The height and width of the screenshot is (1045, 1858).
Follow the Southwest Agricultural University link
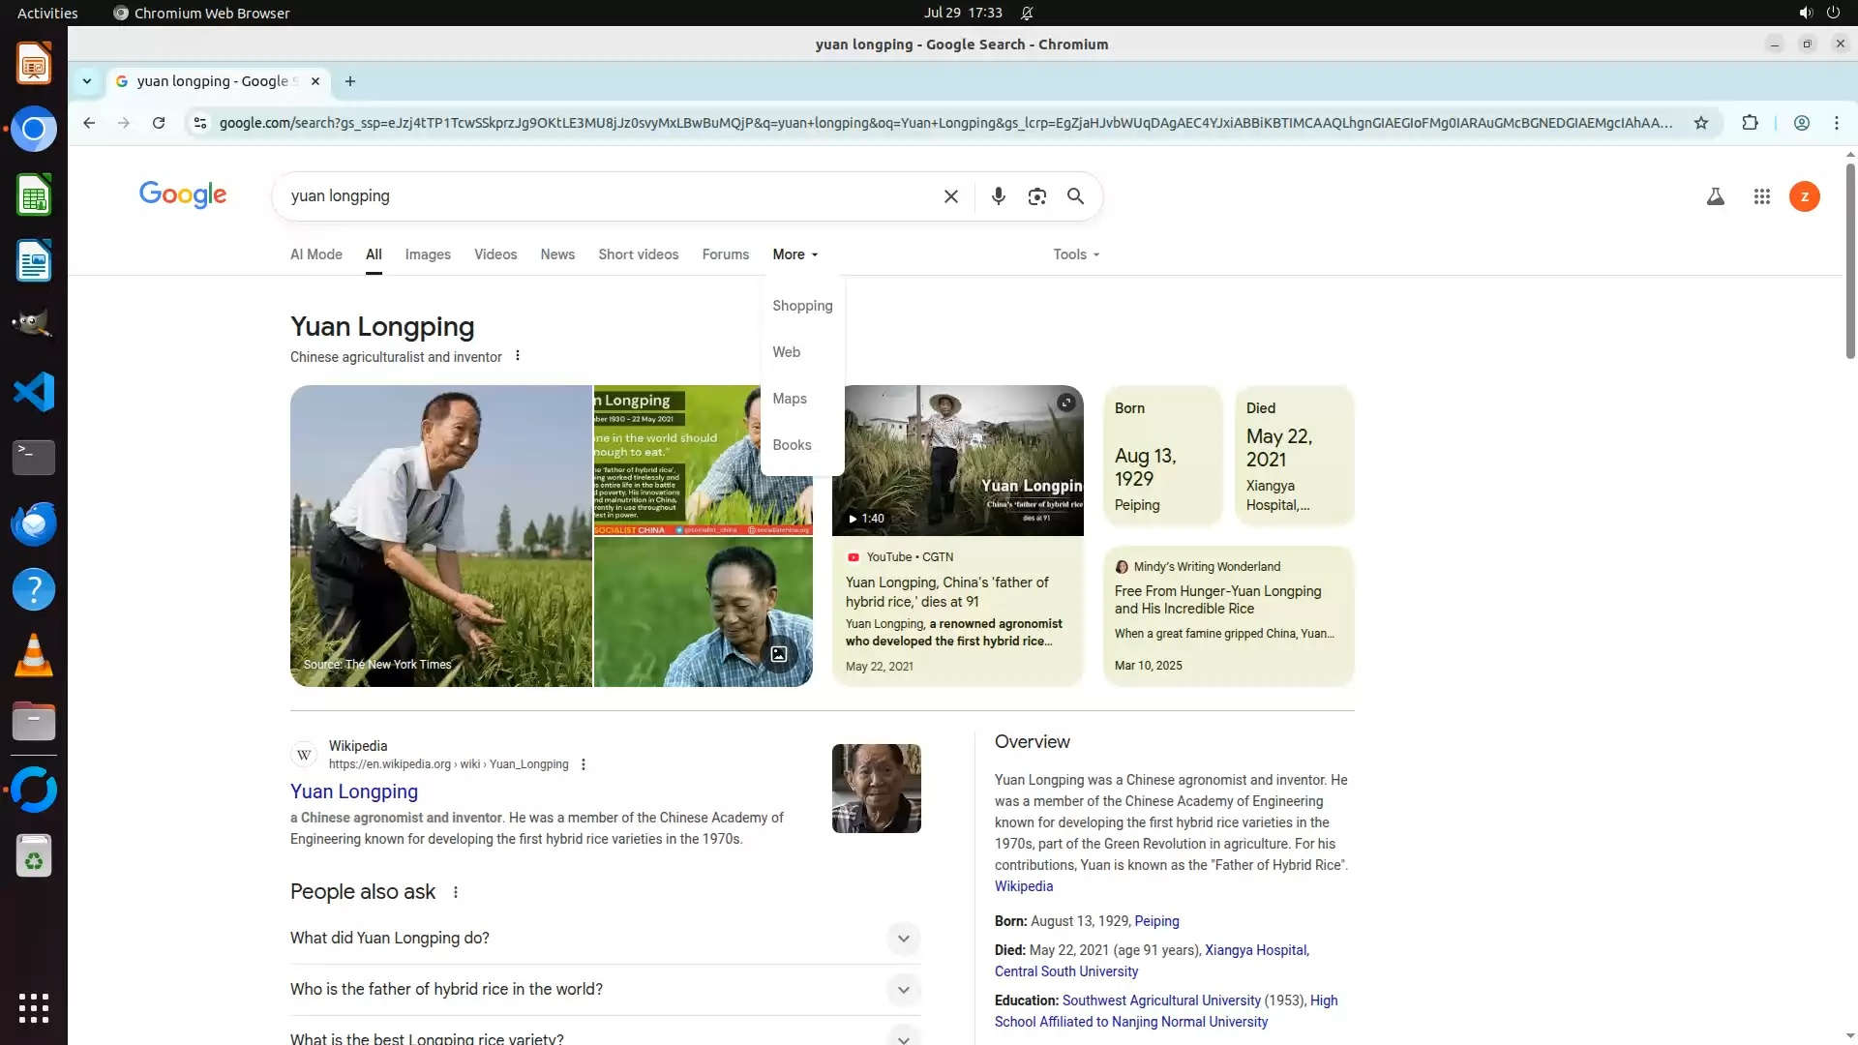1160,1000
